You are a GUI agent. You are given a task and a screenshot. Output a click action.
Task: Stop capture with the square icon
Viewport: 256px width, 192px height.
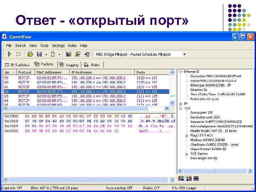coord(18,54)
